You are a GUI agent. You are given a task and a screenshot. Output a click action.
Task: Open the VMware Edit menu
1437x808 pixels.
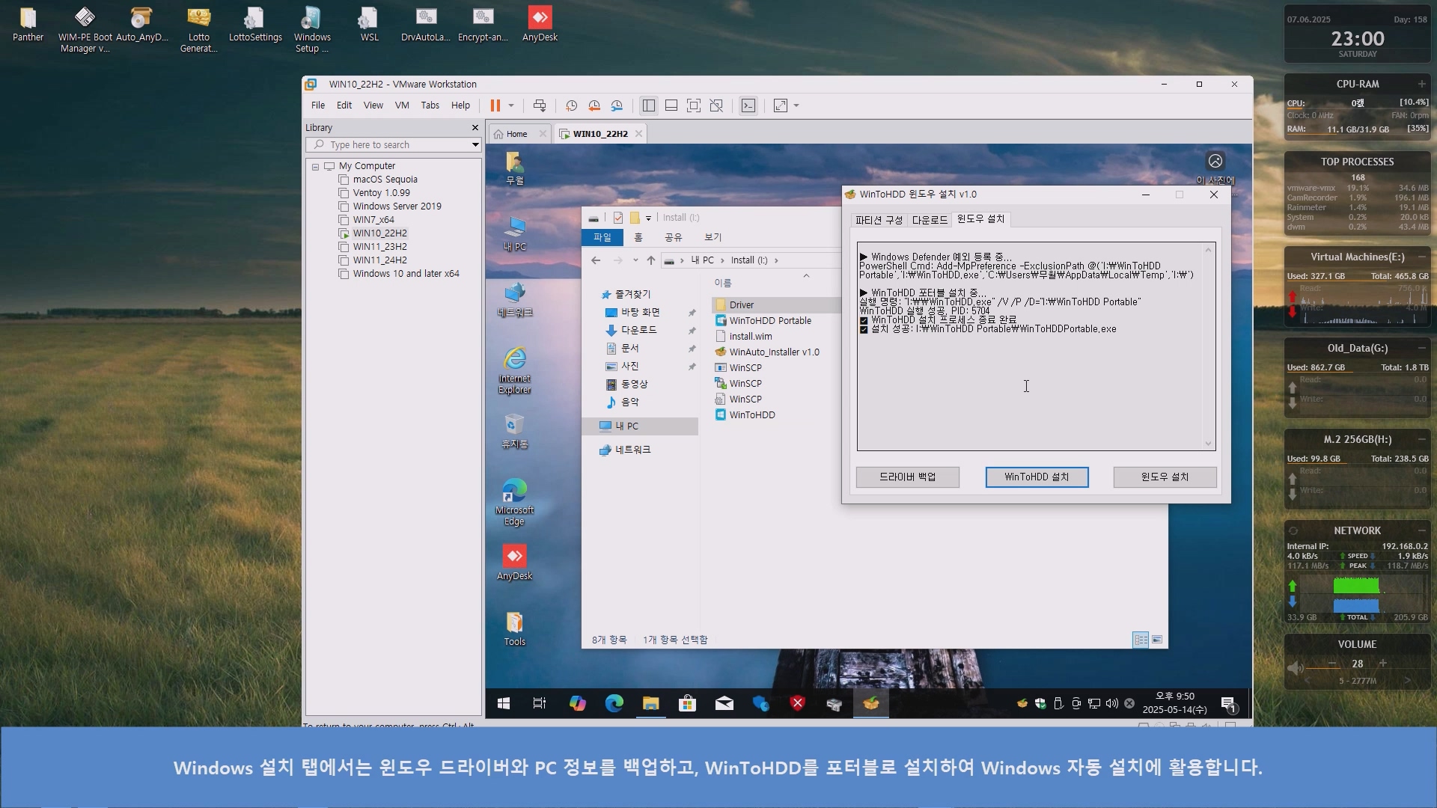[344, 105]
